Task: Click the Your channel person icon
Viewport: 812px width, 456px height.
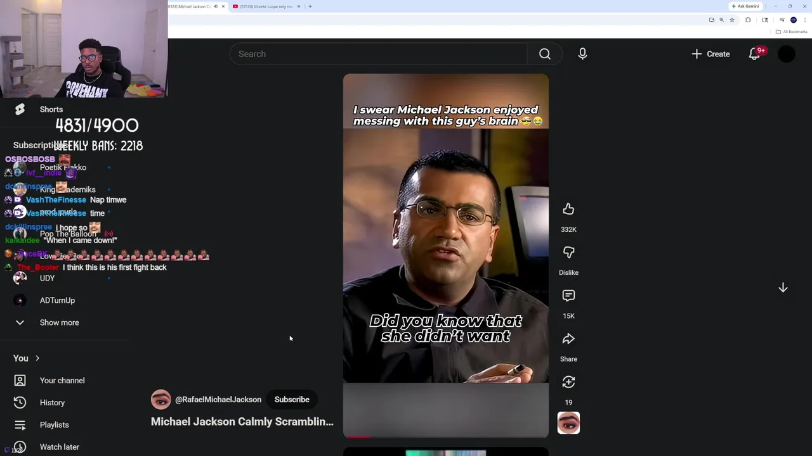Action: tap(20, 381)
